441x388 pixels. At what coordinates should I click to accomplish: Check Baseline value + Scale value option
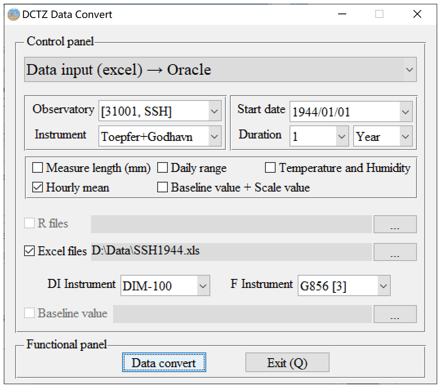point(163,187)
